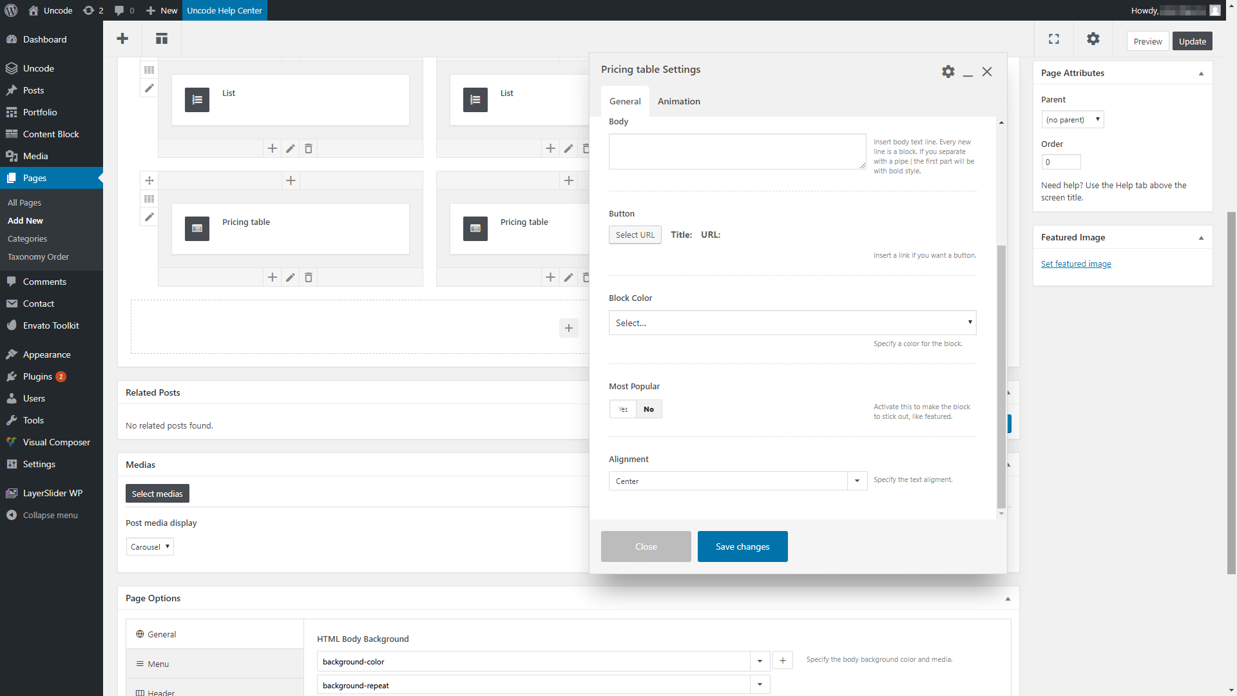Click the delete trash icon on list block
Image resolution: width=1237 pixels, height=696 pixels.
coord(309,148)
